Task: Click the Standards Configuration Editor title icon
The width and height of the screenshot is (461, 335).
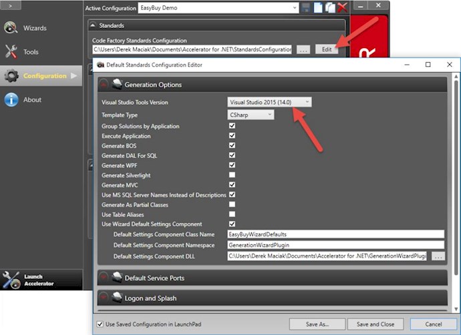Action: click(x=100, y=65)
